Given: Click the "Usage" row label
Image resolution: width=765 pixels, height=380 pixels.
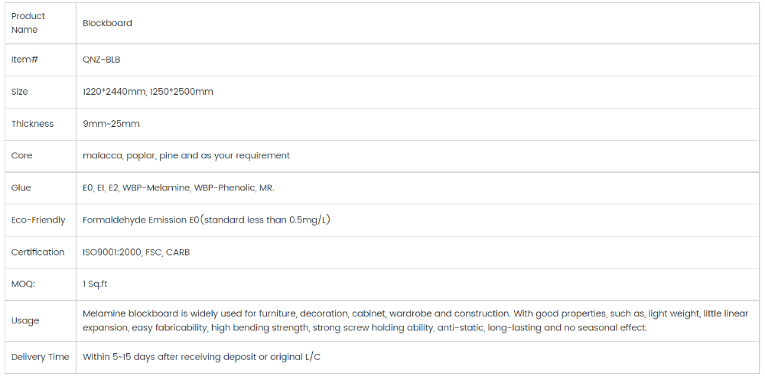Looking at the screenshot, I should (x=25, y=321).
